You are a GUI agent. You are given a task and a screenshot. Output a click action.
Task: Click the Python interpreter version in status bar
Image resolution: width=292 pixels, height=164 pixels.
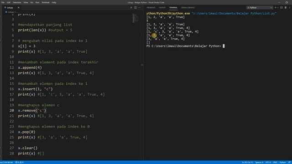(x=6, y=162)
